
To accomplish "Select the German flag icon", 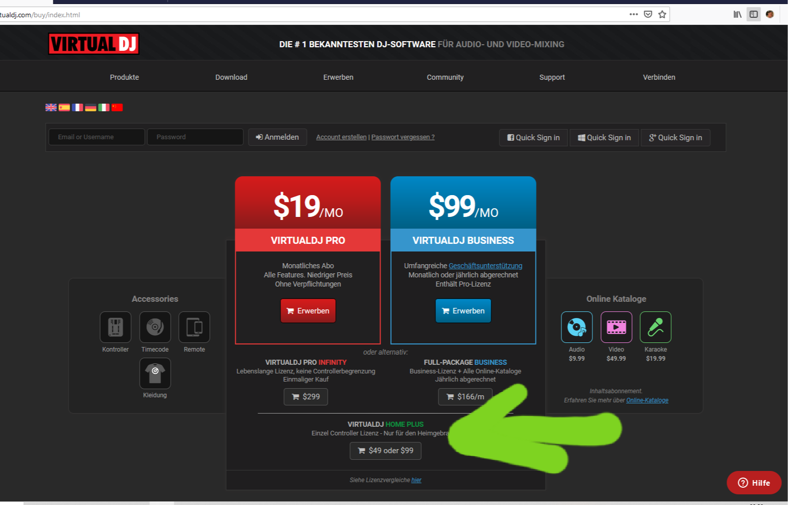I will [90, 107].
